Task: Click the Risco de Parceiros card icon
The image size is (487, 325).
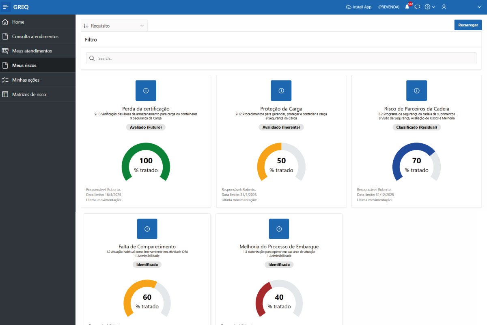Action: [416, 91]
